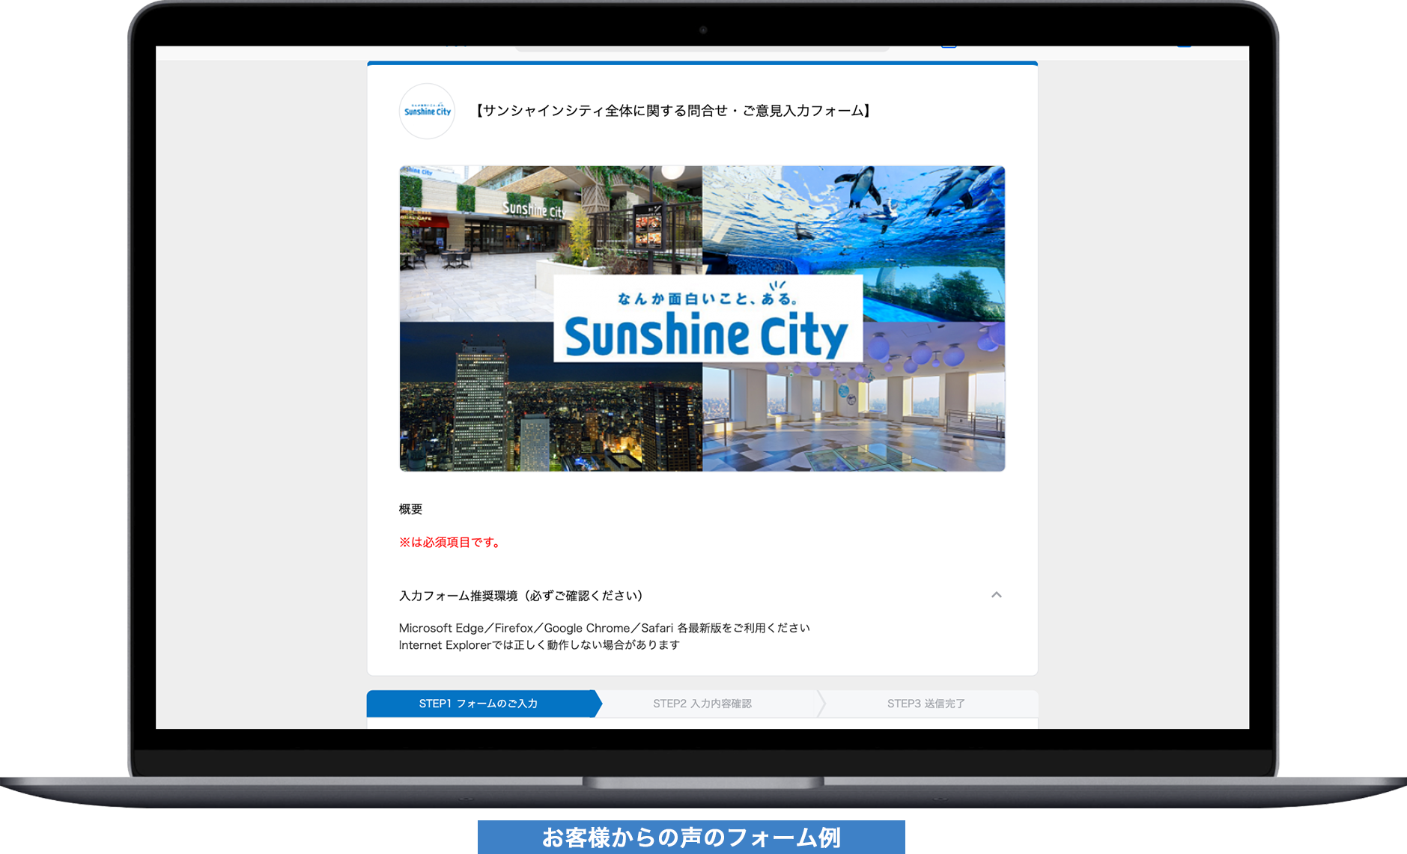Click the Sunshine City round logo icon
Viewport: 1407px width, 854px height.
click(427, 111)
